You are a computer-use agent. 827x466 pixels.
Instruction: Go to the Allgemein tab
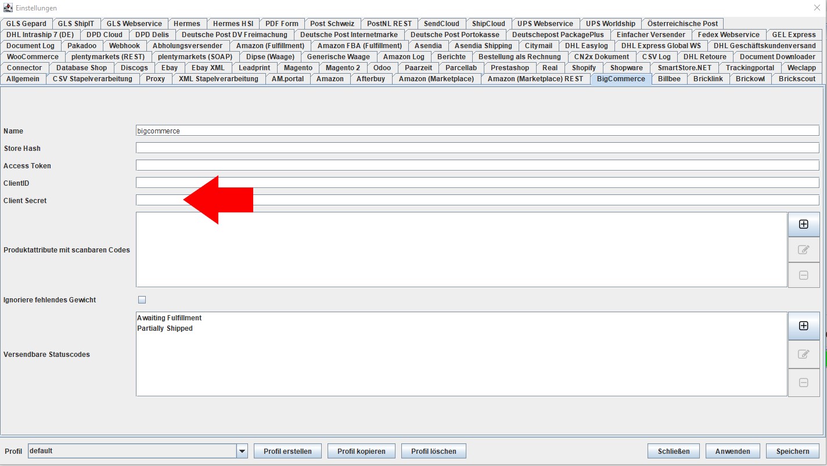tap(23, 79)
